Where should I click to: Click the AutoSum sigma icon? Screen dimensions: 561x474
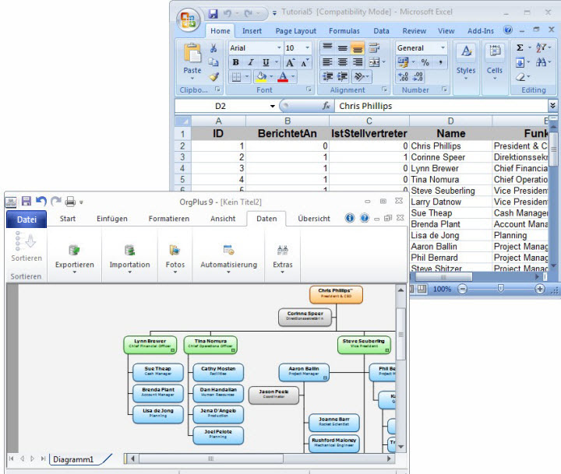pyautogui.click(x=520, y=47)
